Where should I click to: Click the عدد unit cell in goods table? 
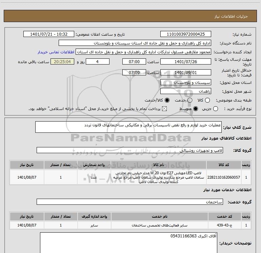click(x=94, y=177)
